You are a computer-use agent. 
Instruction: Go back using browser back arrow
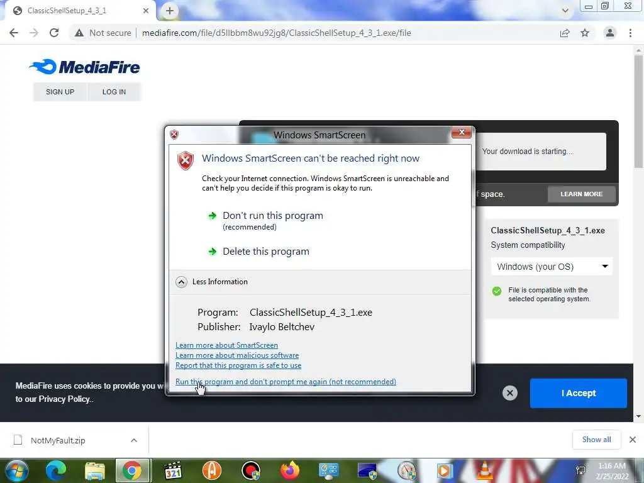(x=14, y=33)
